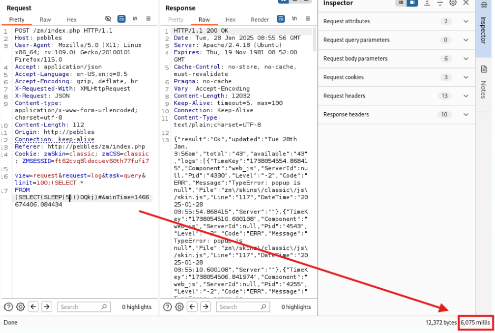This screenshot has height=333, width=495.
Task: Click the Response vertical scrollbar thumb
Action: pos(314,40)
